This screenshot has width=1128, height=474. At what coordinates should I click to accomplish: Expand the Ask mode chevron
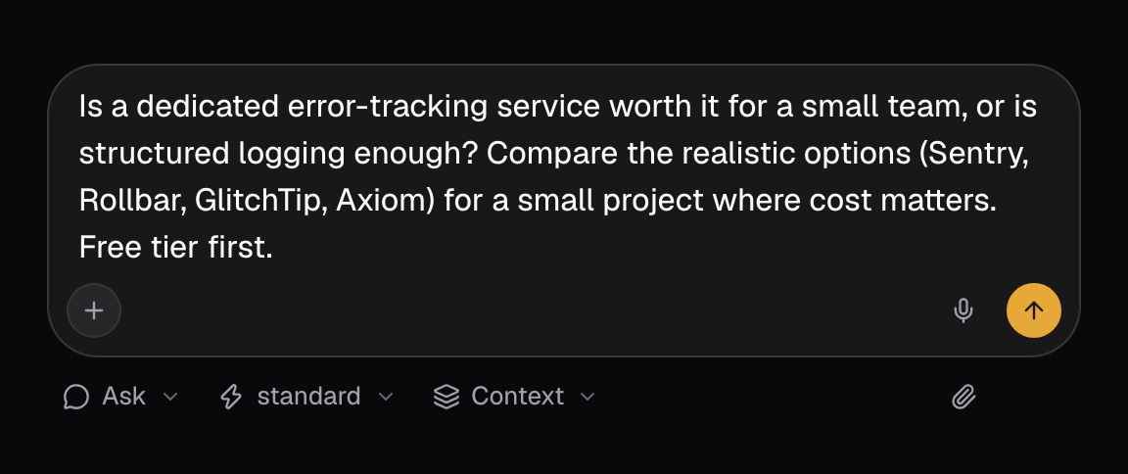pos(170,397)
